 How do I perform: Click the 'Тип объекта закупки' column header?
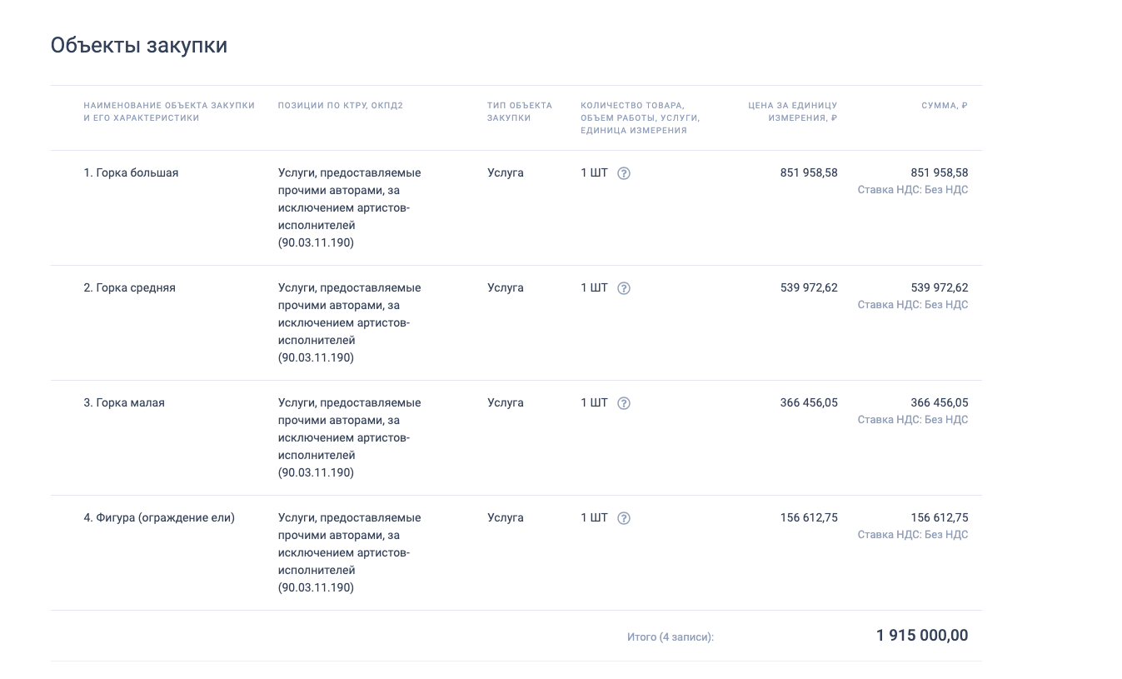(x=520, y=112)
